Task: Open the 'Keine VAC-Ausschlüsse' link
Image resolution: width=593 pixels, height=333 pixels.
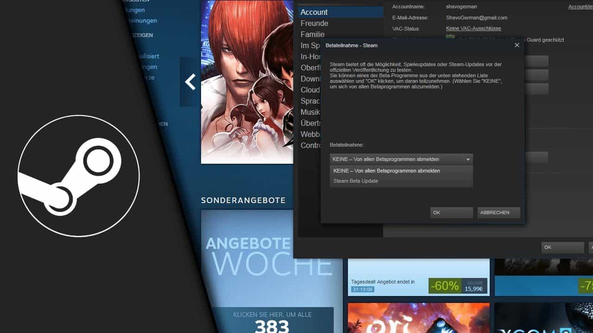Action: tap(473, 29)
